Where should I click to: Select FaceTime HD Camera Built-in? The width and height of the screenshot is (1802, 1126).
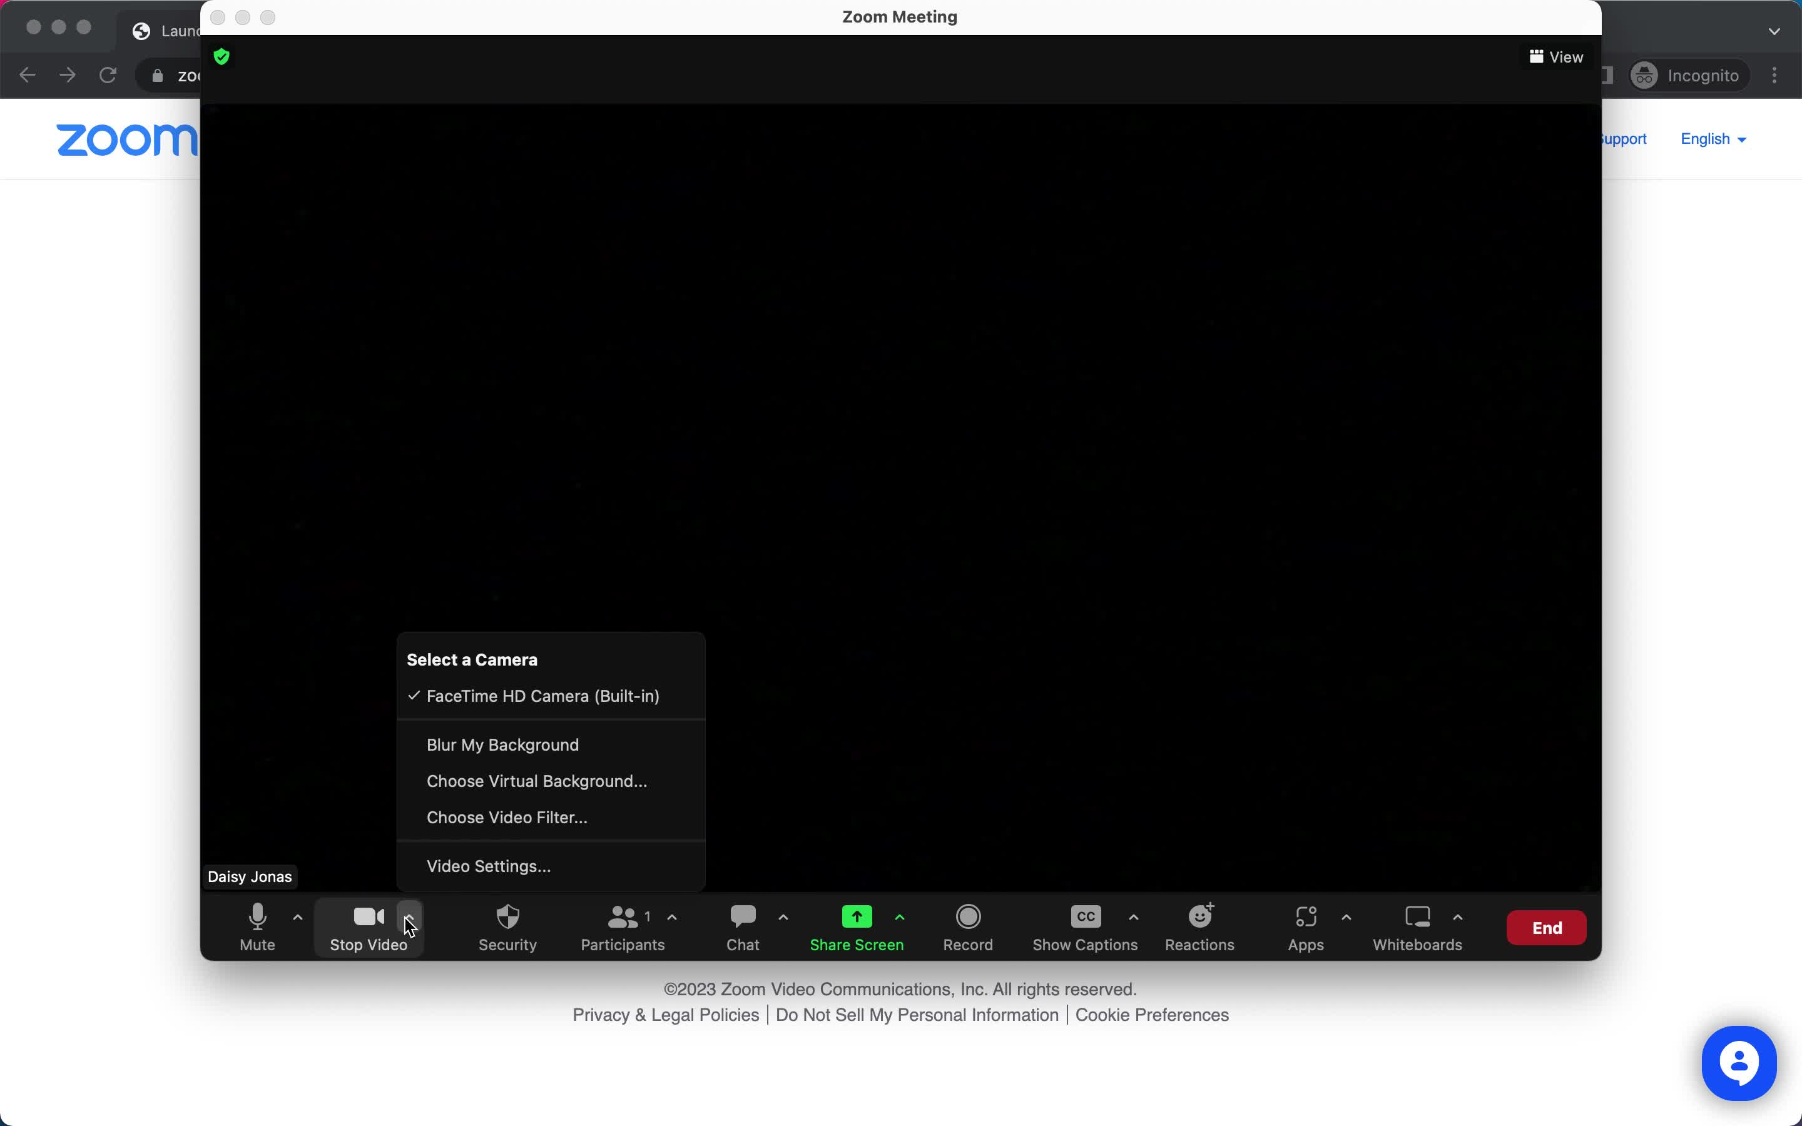[541, 696]
